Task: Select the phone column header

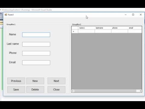Action: coord(120,28)
